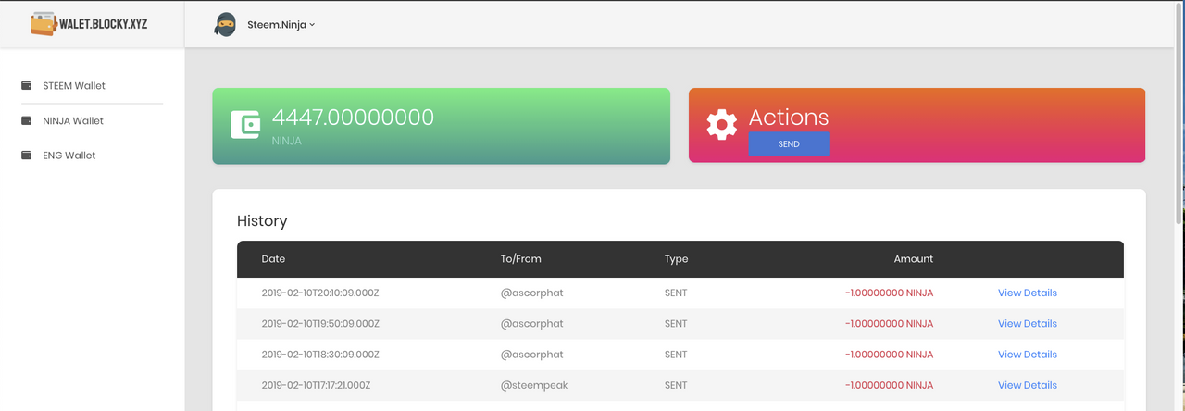Click the SENT type in 20:10:09 row
The image size is (1185, 411).
tap(676, 293)
